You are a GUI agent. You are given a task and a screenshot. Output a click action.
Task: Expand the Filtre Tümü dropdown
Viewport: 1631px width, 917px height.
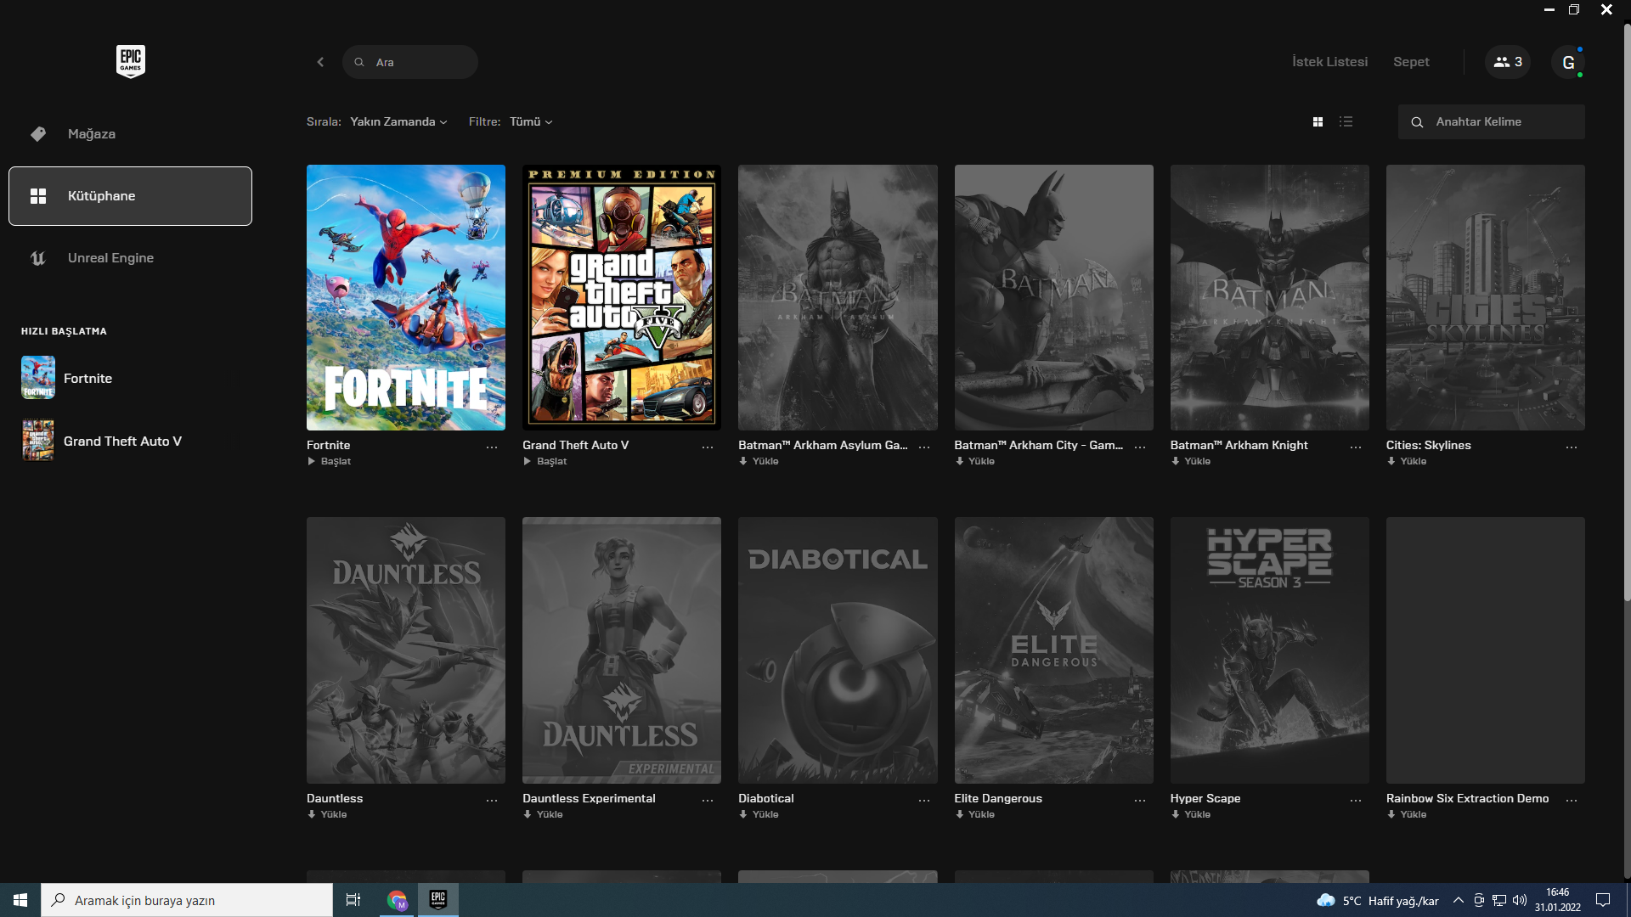click(531, 122)
